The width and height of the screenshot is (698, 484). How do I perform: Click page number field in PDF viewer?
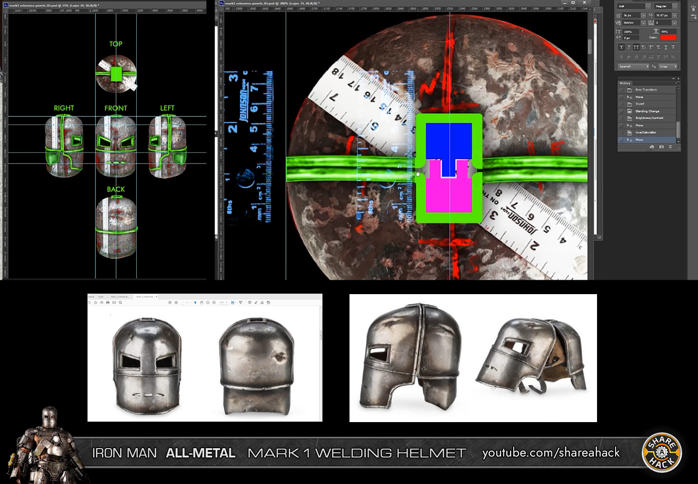pyautogui.click(x=182, y=302)
